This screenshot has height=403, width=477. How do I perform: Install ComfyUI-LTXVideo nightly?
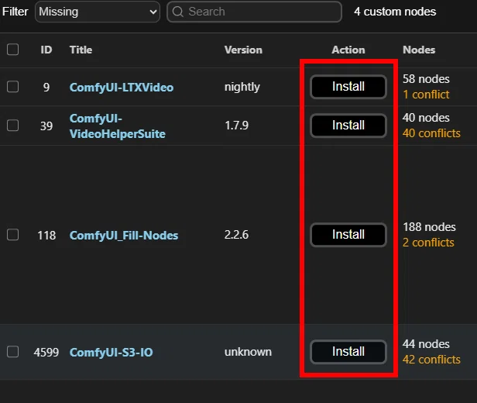(348, 87)
